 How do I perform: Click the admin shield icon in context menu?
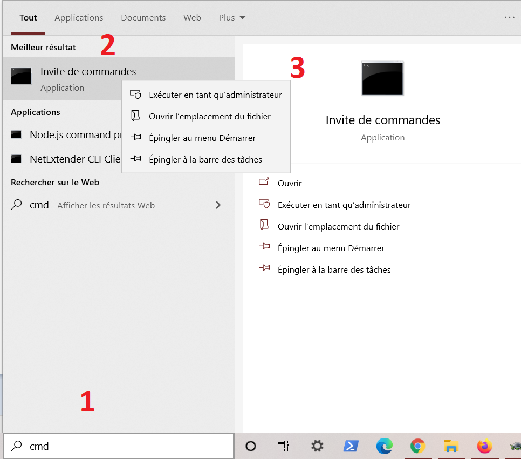tap(135, 94)
